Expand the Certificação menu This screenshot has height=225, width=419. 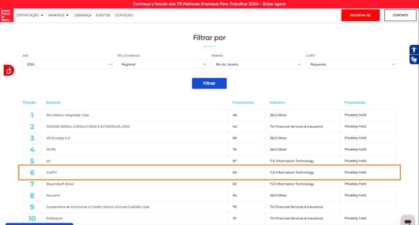click(29, 15)
